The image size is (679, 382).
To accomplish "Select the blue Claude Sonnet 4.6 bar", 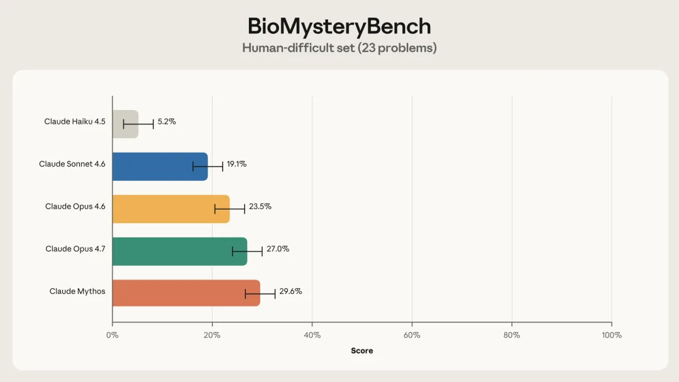I will tap(160, 166).
